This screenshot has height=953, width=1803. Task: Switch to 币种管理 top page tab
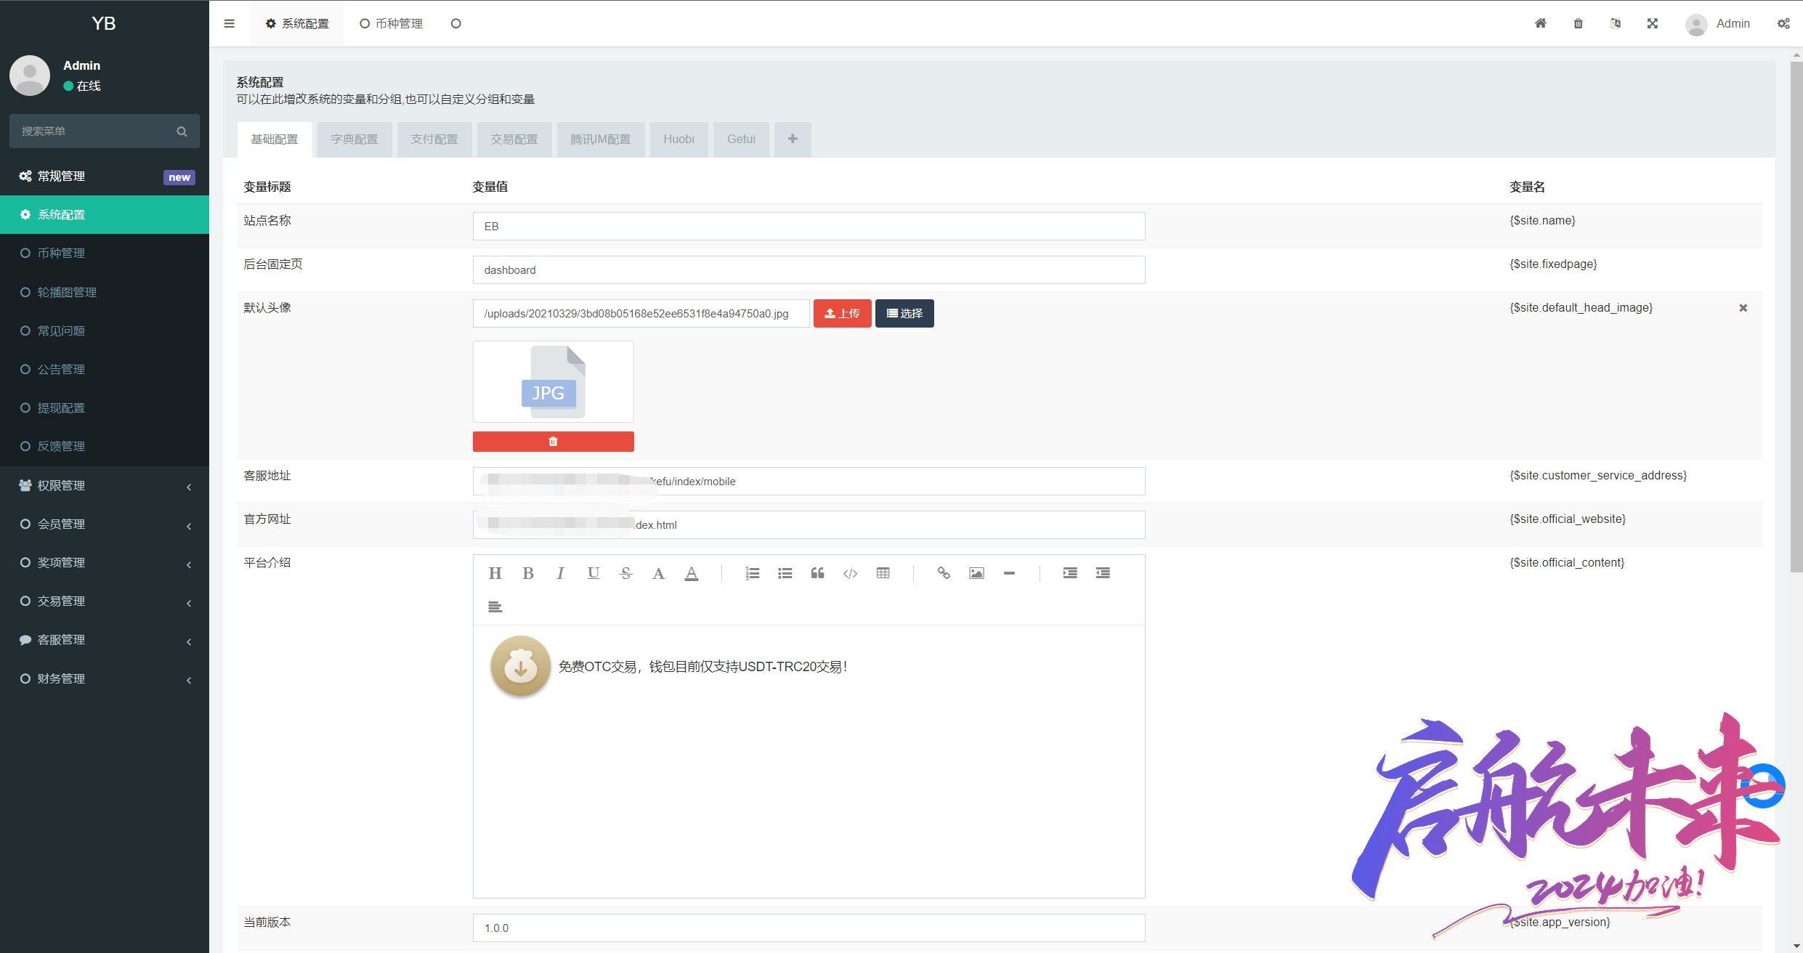[392, 24]
